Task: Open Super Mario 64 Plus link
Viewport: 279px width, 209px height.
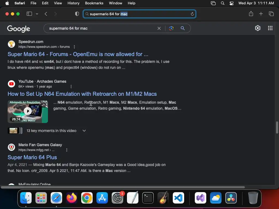Action: pyautogui.click(x=32, y=157)
